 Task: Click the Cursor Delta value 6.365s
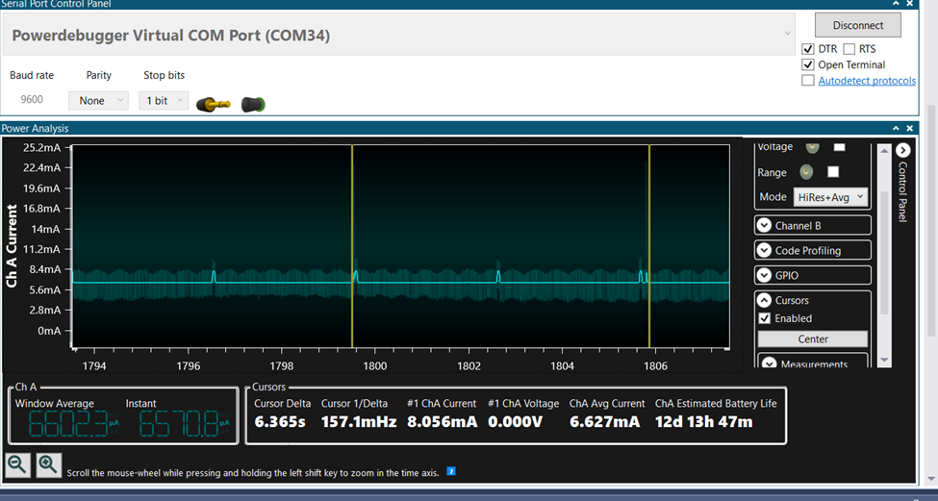280,422
